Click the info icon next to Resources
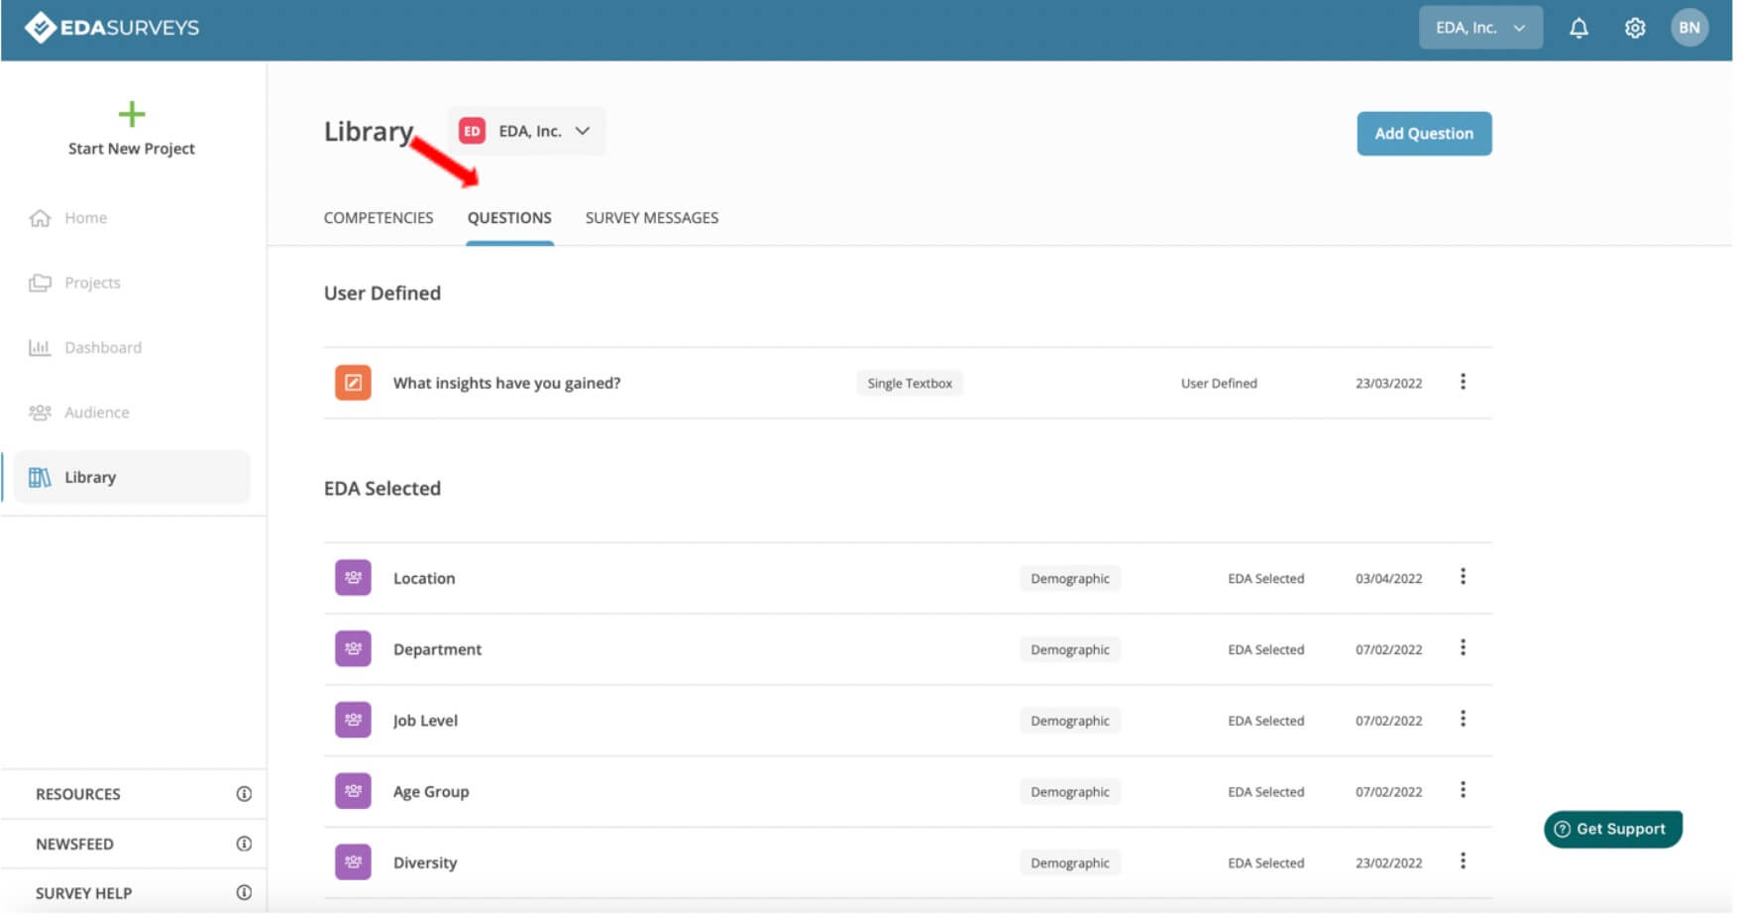The height and width of the screenshot is (916, 1742). (244, 794)
